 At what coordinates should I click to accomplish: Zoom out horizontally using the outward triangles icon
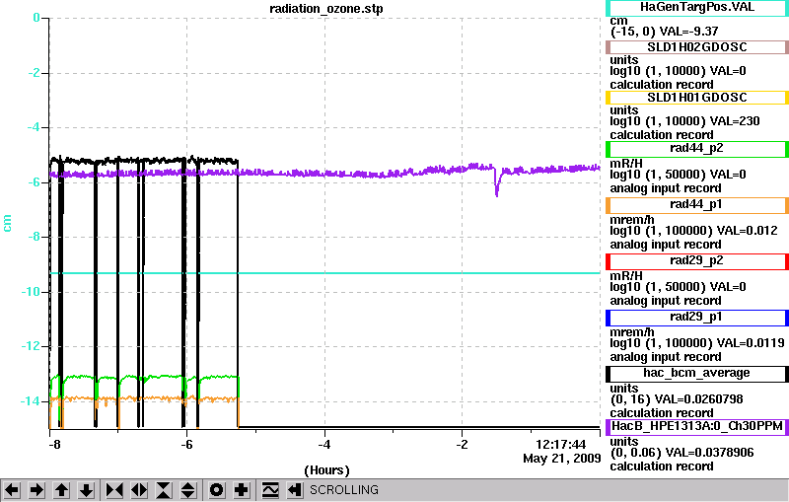pyautogui.click(x=139, y=490)
